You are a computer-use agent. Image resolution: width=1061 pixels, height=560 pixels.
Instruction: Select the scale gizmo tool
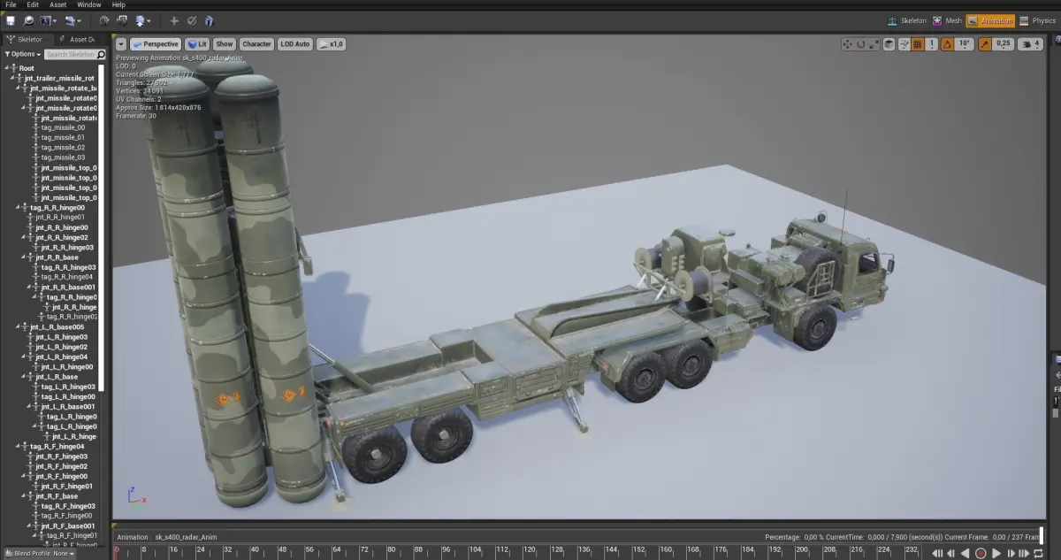coord(875,43)
